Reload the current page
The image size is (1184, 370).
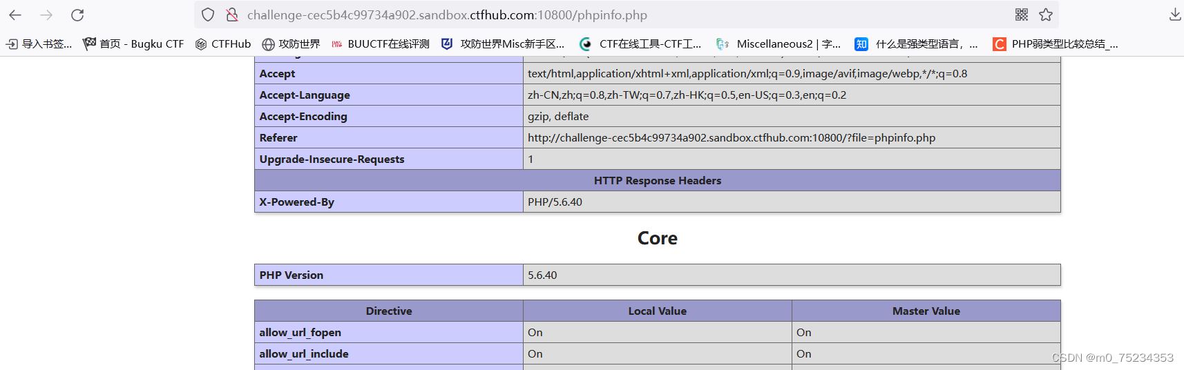77,14
